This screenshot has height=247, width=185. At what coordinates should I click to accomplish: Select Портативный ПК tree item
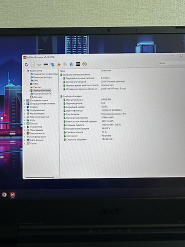pos(41,93)
